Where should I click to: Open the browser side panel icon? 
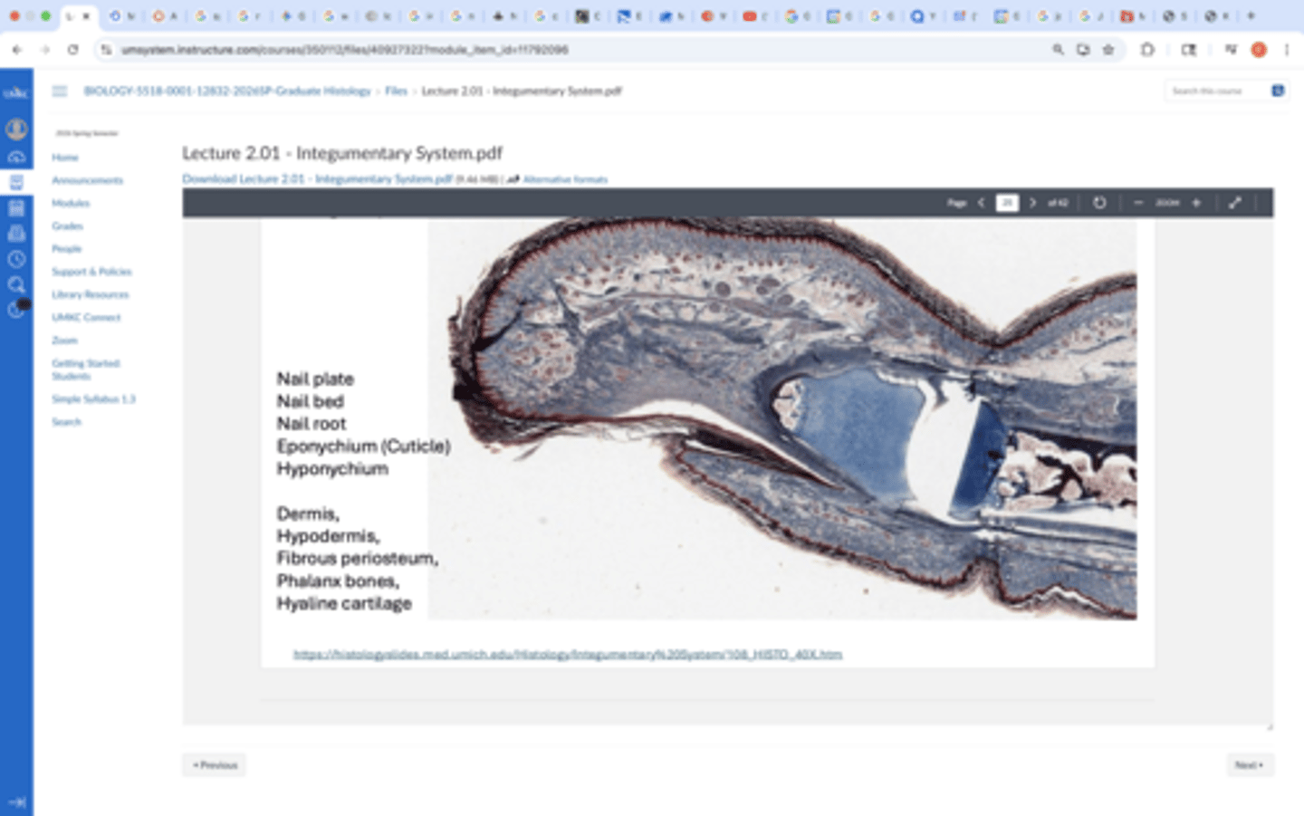(x=1189, y=50)
